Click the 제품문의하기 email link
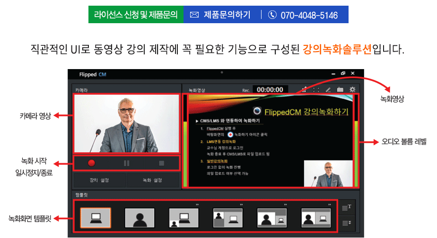This screenshot has height=238, width=437. [x=221, y=15]
